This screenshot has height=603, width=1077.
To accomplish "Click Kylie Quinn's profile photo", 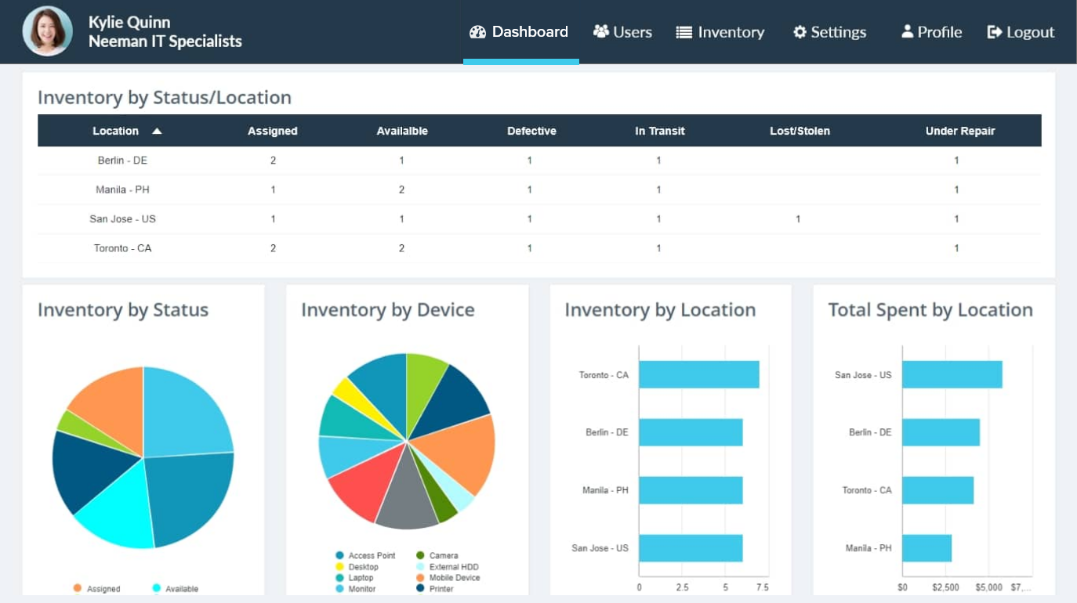I will point(47,31).
